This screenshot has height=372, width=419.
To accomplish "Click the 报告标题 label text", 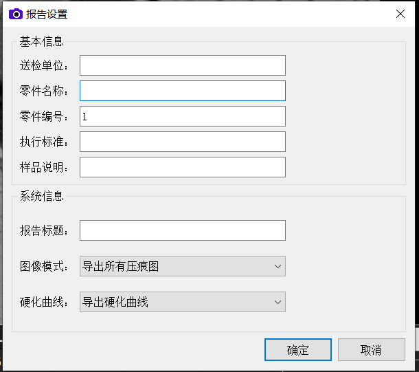I will pyautogui.click(x=44, y=231).
